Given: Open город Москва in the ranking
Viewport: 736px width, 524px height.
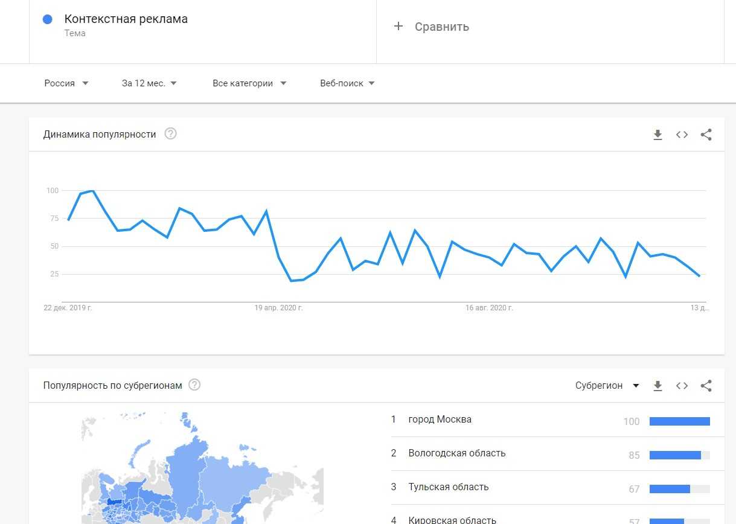Looking at the screenshot, I should [440, 420].
